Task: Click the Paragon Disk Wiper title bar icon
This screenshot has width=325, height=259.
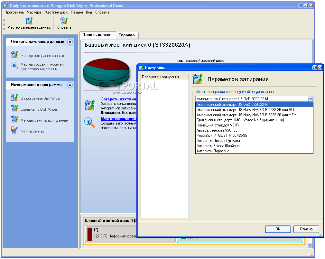Action: click(6, 5)
